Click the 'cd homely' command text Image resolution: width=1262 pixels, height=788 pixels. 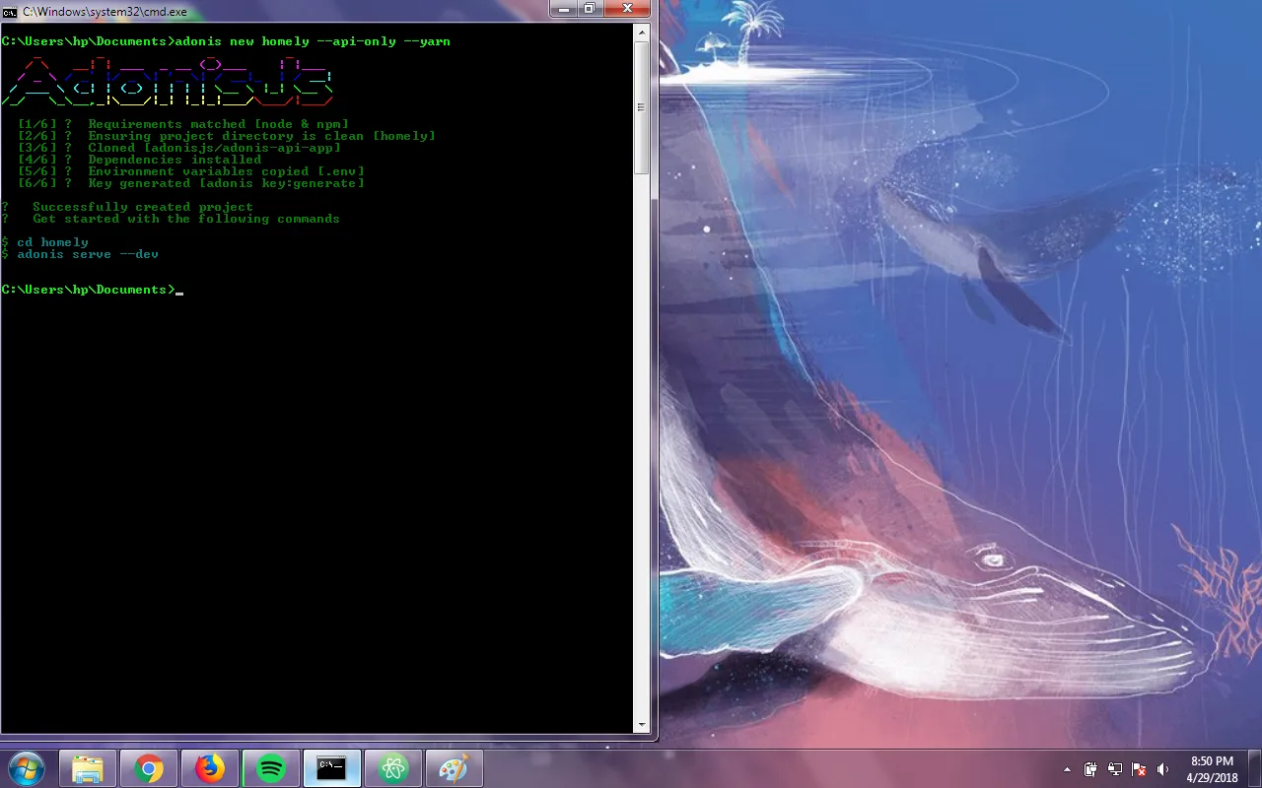tap(52, 242)
